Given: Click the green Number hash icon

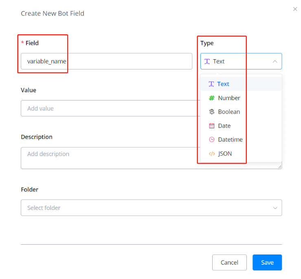Looking at the screenshot, I should (x=211, y=98).
